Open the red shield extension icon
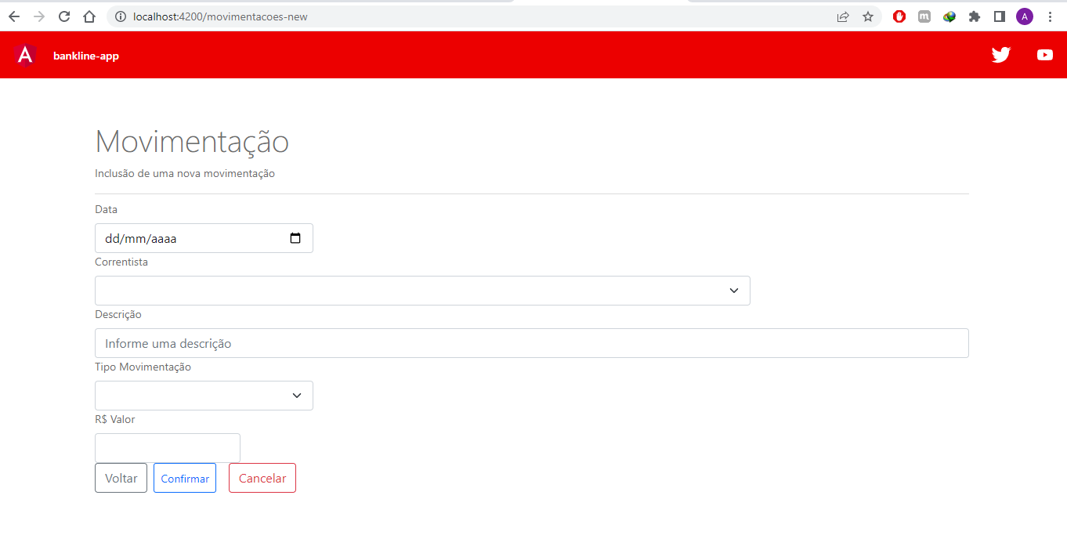The width and height of the screenshot is (1067, 546). pyautogui.click(x=899, y=16)
